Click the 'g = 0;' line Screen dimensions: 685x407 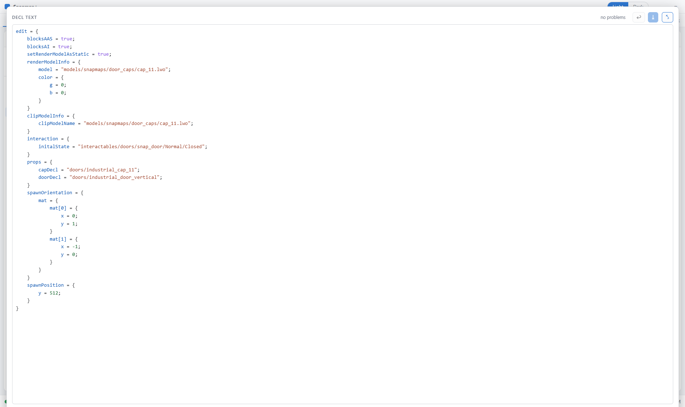58,85
